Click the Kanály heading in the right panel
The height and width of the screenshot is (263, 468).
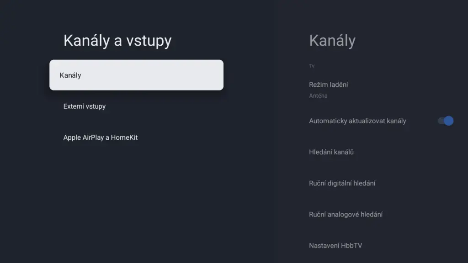[332, 41]
